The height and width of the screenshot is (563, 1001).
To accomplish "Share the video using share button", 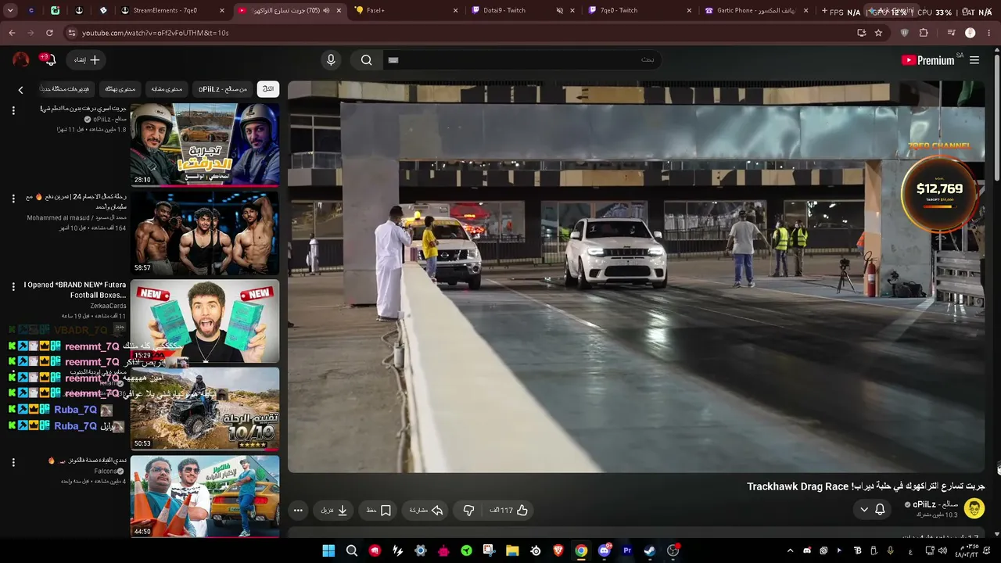I will (x=426, y=511).
